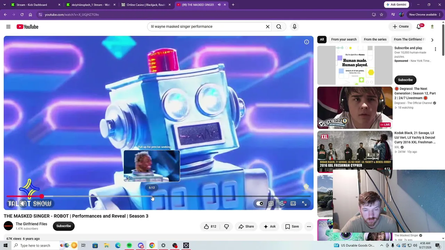Focus the address bar URL
Screen dimensions: 445x250
click(x=72, y=15)
